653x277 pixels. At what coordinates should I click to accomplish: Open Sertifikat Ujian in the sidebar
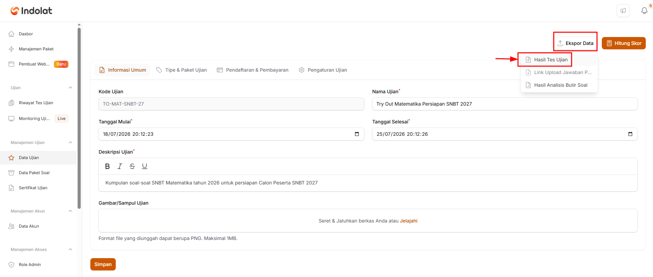pyautogui.click(x=38, y=188)
